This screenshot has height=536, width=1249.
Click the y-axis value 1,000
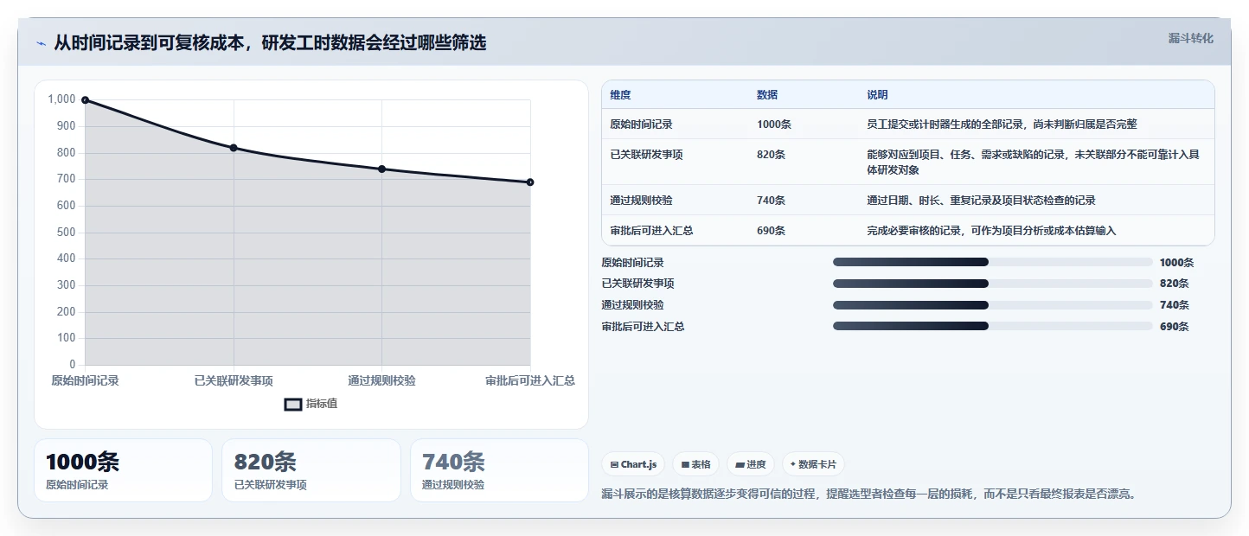(x=61, y=100)
